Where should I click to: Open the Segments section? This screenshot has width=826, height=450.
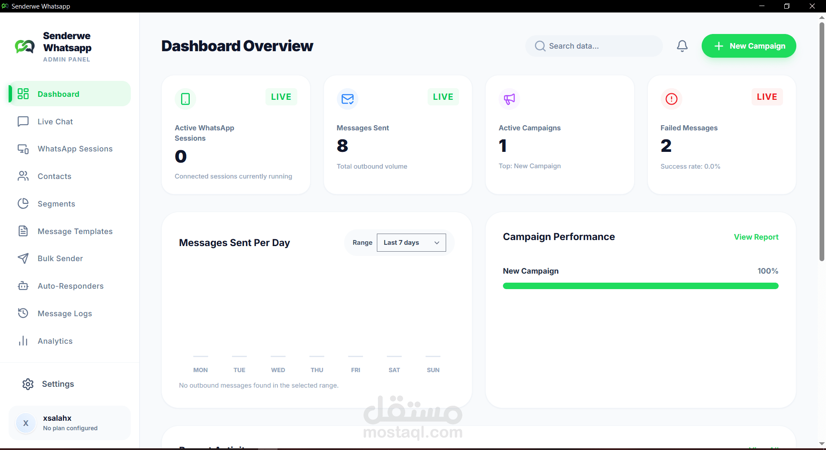(70, 203)
